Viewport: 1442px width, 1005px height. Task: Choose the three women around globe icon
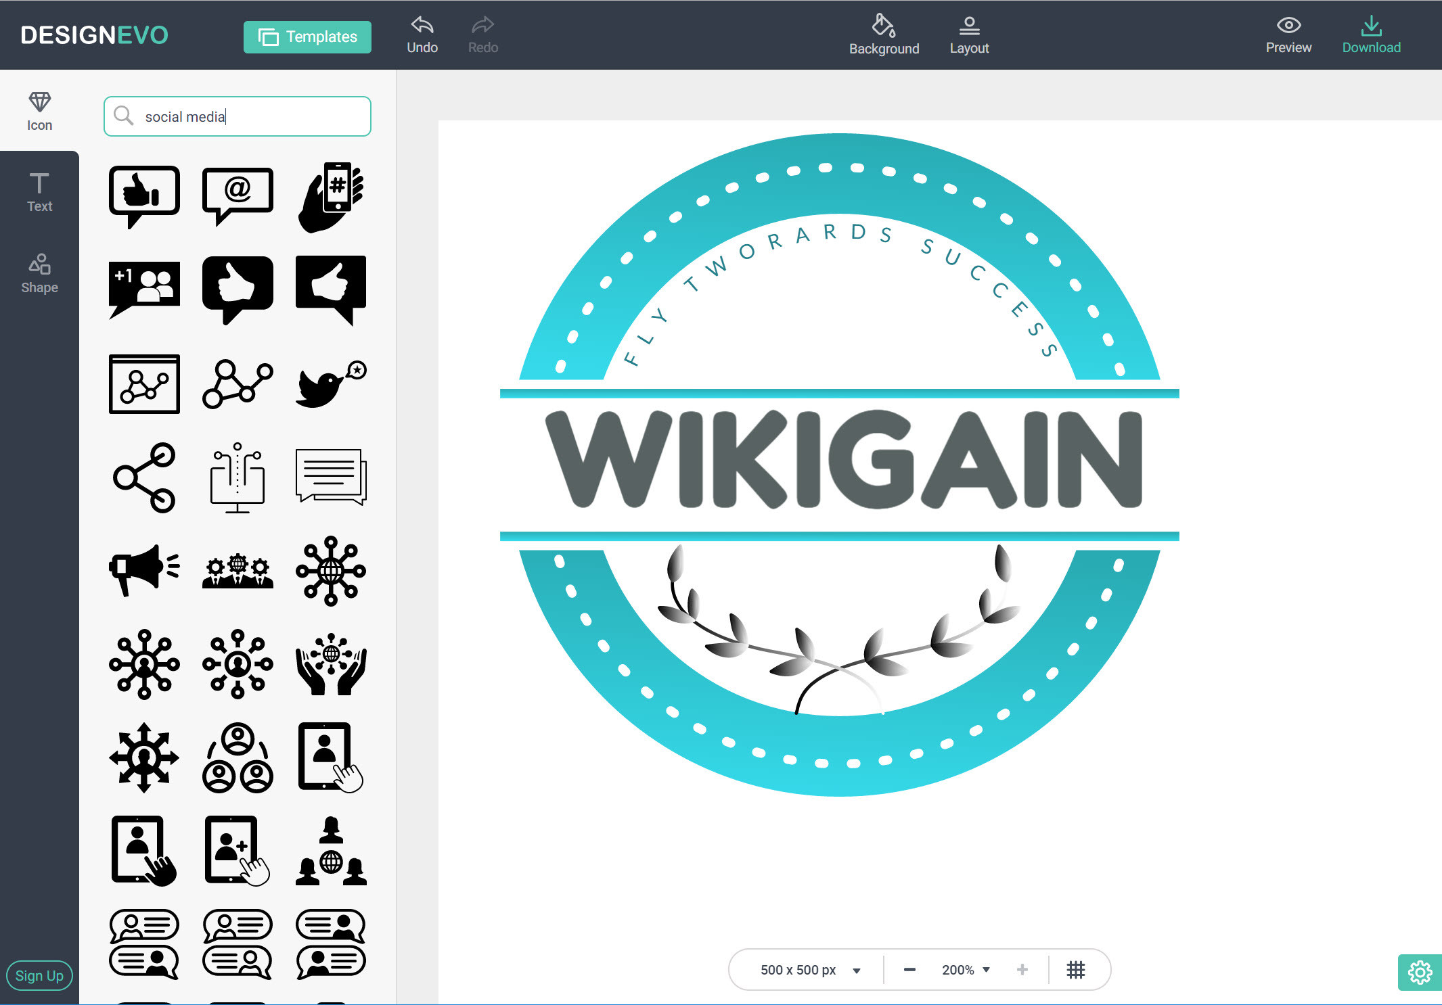point(331,851)
